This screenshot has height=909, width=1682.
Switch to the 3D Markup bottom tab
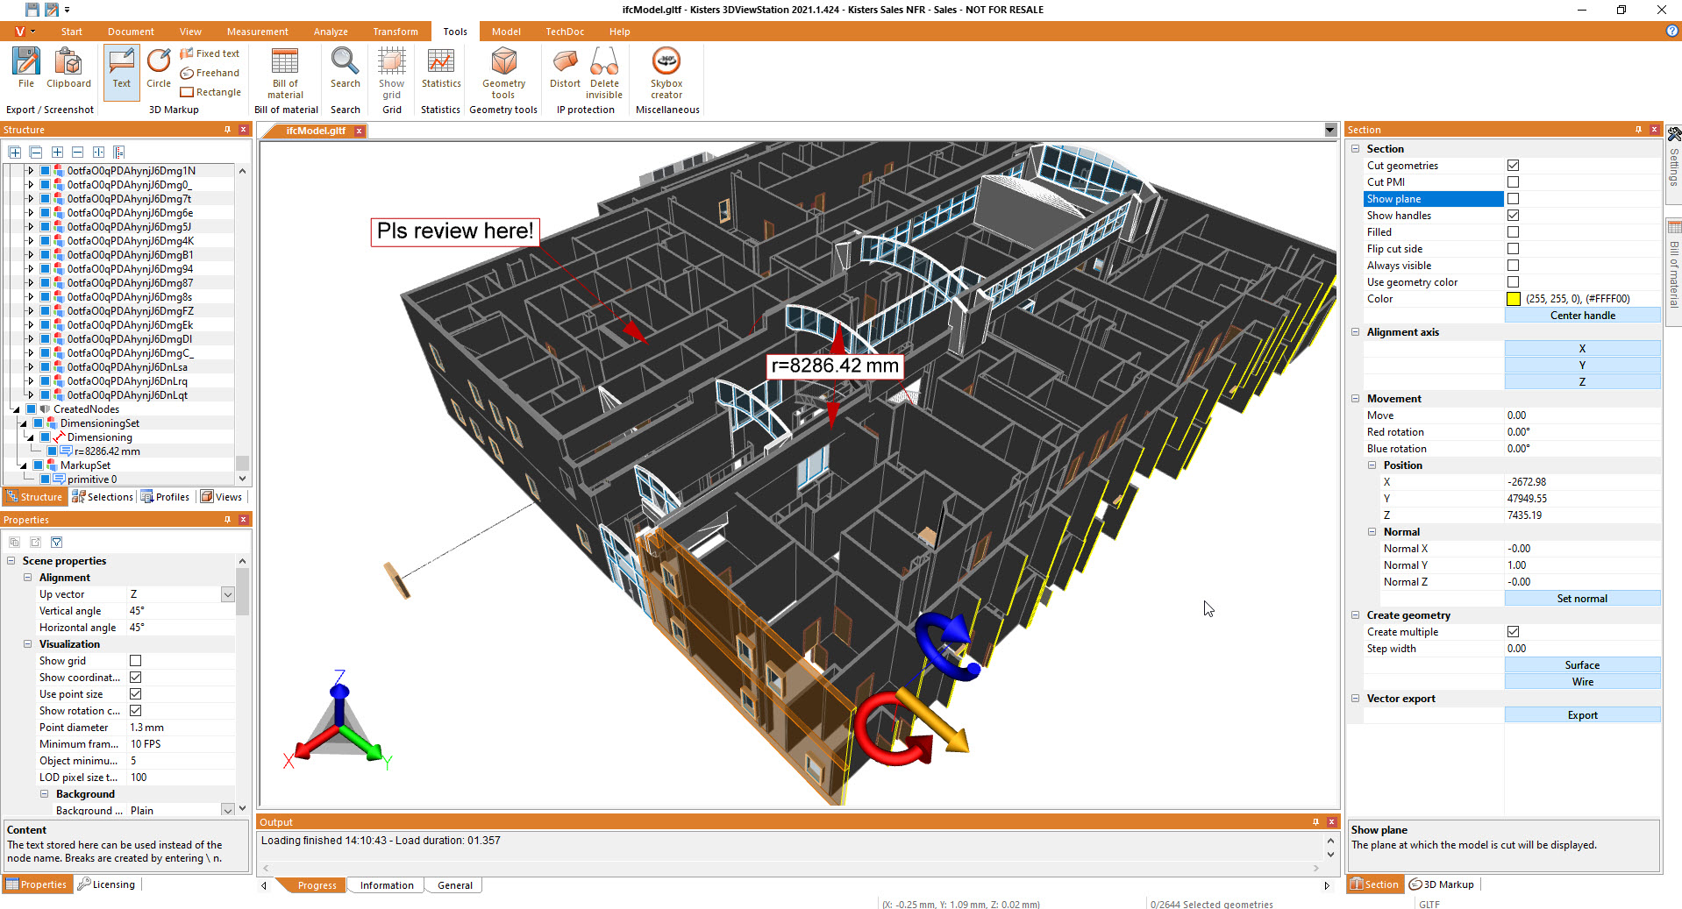click(x=1442, y=884)
